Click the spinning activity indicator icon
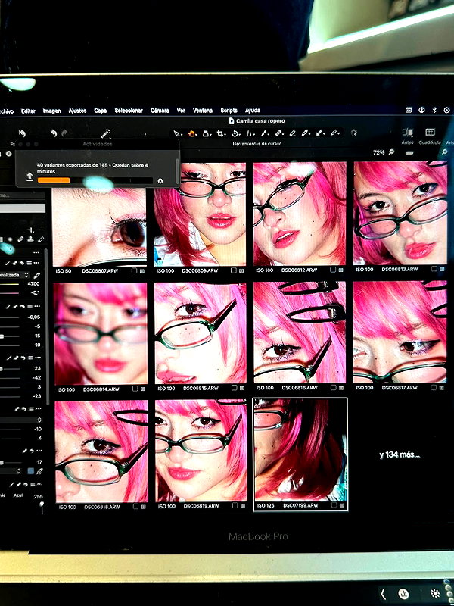The width and height of the screenshot is (454, 606). (353, 133)
